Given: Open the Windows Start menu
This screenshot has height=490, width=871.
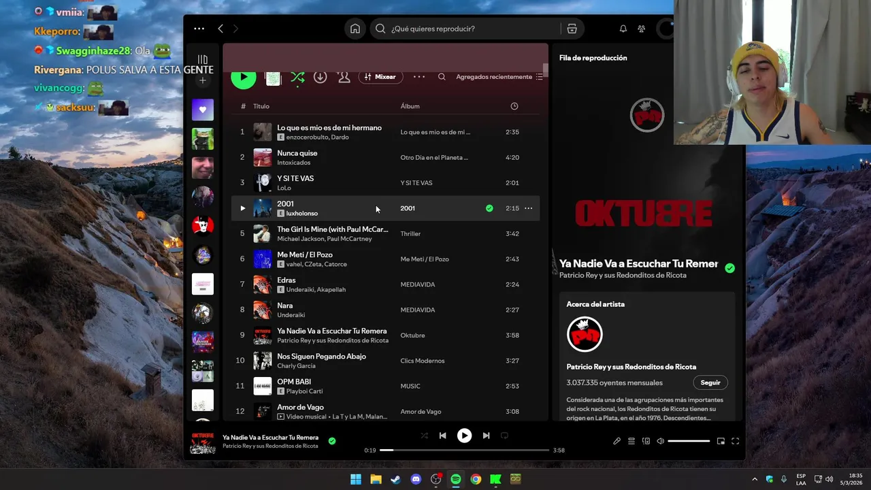Looking at the screenshot, I should click(x=356, y=479).
